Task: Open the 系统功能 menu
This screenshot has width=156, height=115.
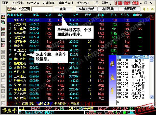Action: (x=83, y=3)
